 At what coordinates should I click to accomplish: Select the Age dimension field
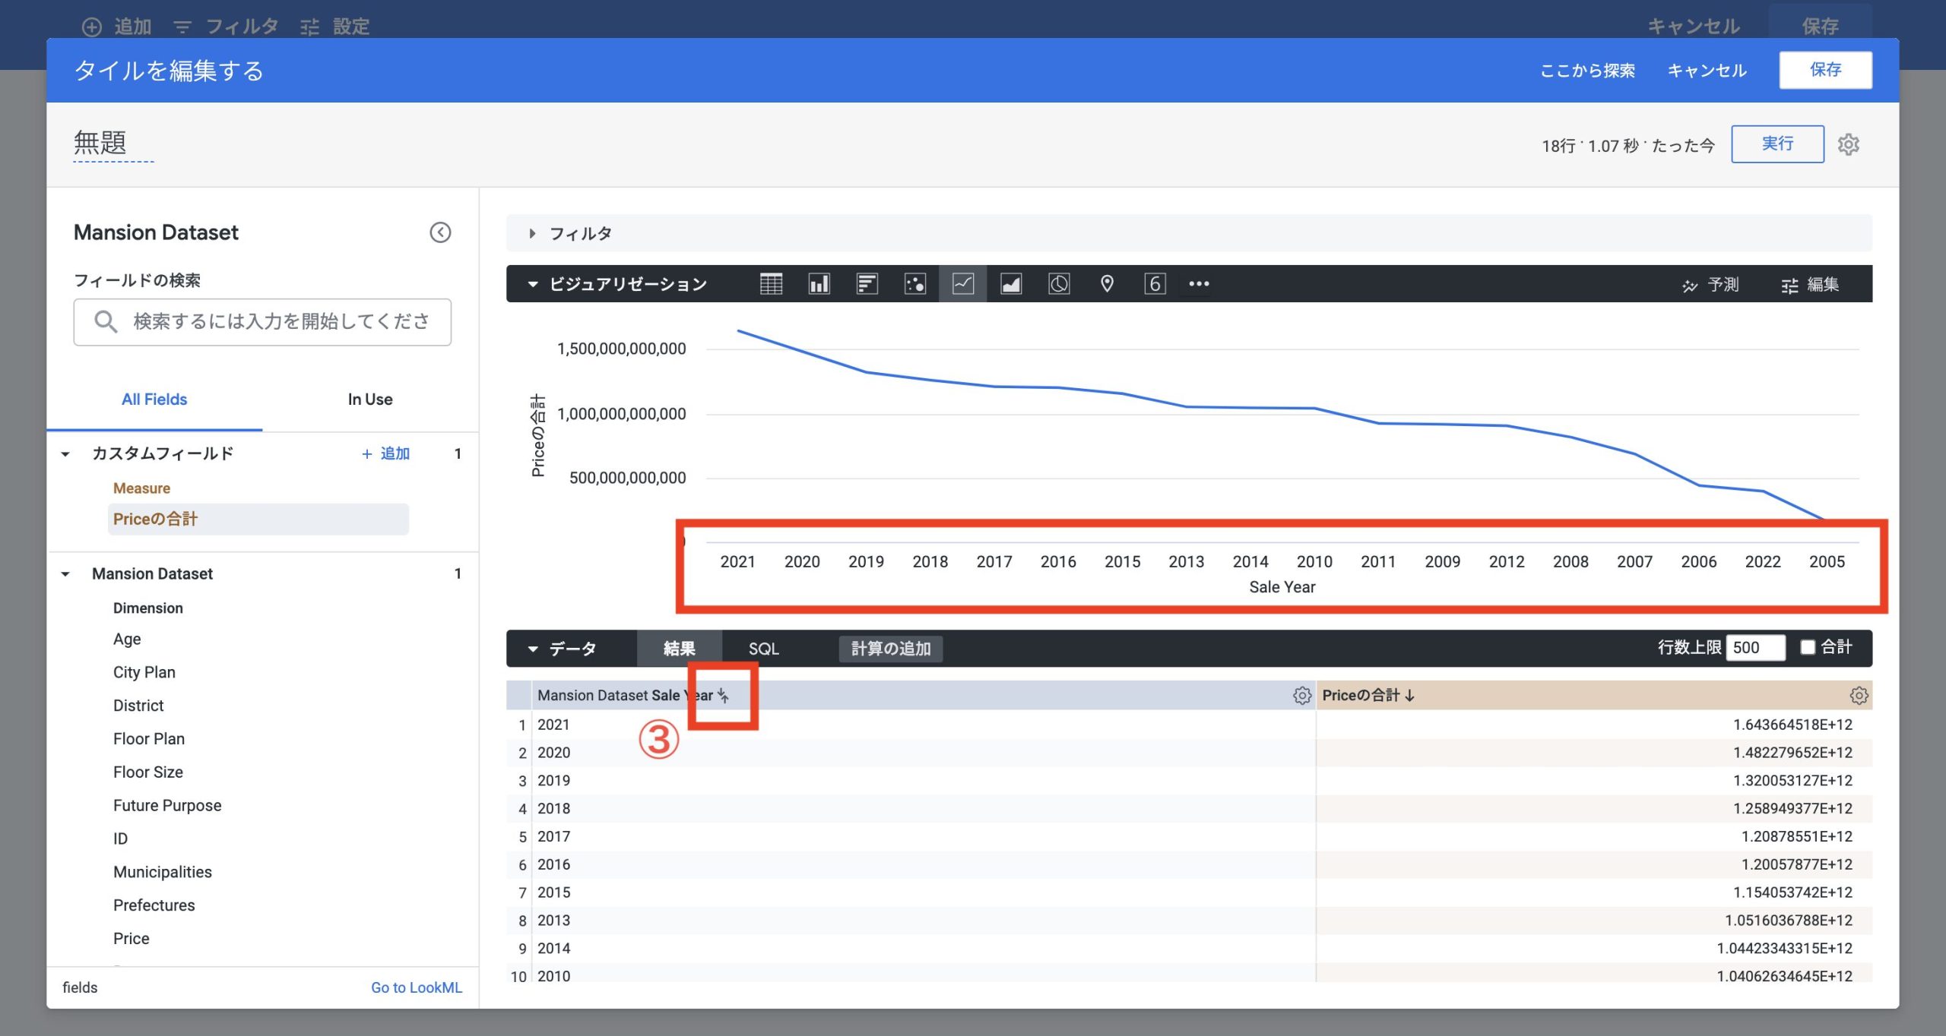click(127, 640)
